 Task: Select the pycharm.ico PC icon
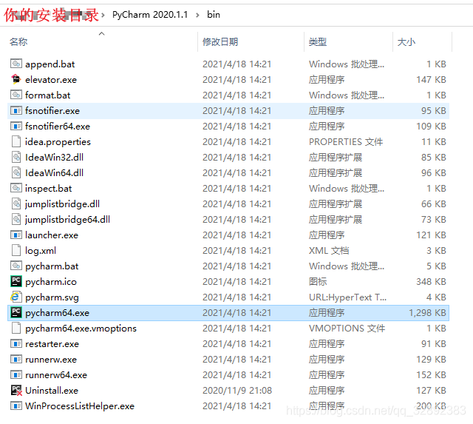[x=16, y=281]
